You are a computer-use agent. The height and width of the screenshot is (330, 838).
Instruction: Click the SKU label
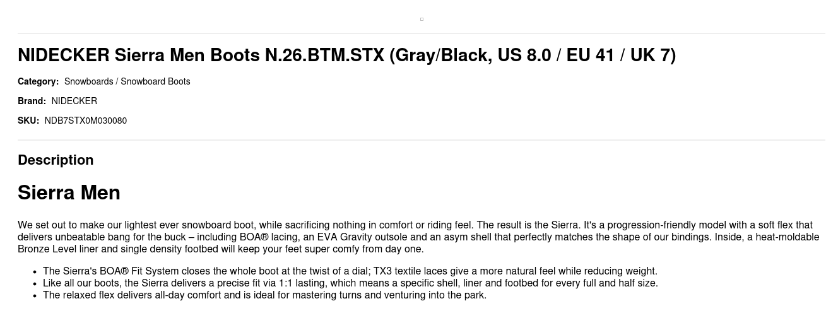[x=28, y=121]
